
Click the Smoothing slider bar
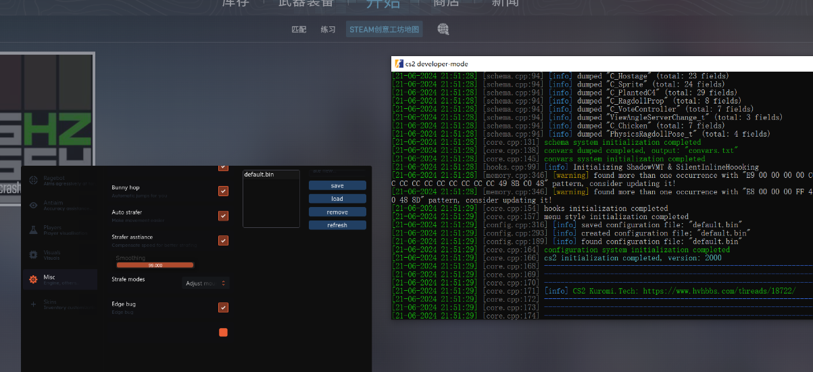coord(155,265)
